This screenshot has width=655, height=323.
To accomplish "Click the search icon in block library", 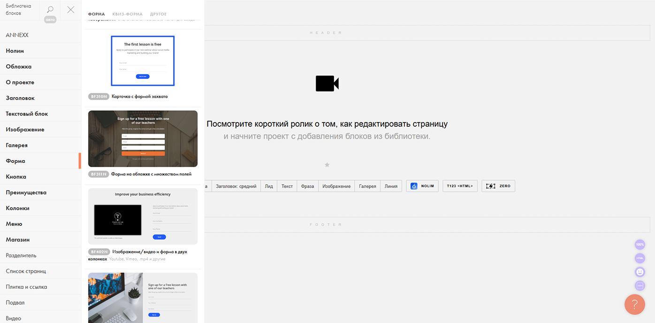I will [x=50, y=9].
